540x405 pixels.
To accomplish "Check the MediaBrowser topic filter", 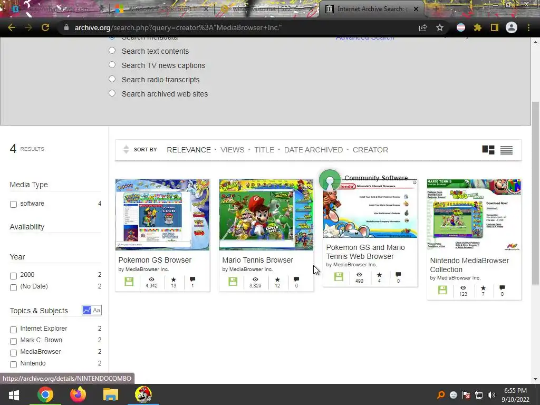I will tap(13, 353).
